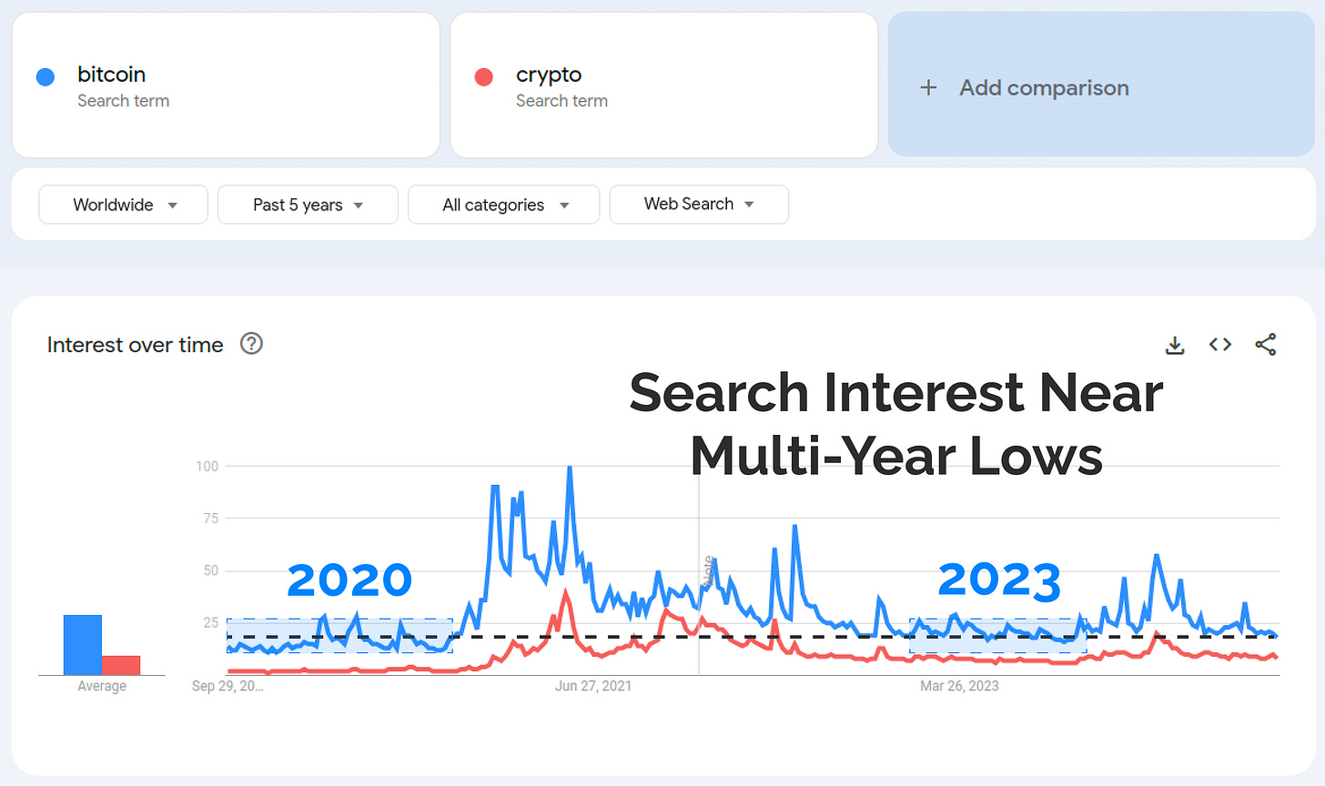Image resolution: width=1325 pixels, height=786 pixels.
Task: Select the bitcoin search term card
Action: [226, 85]
